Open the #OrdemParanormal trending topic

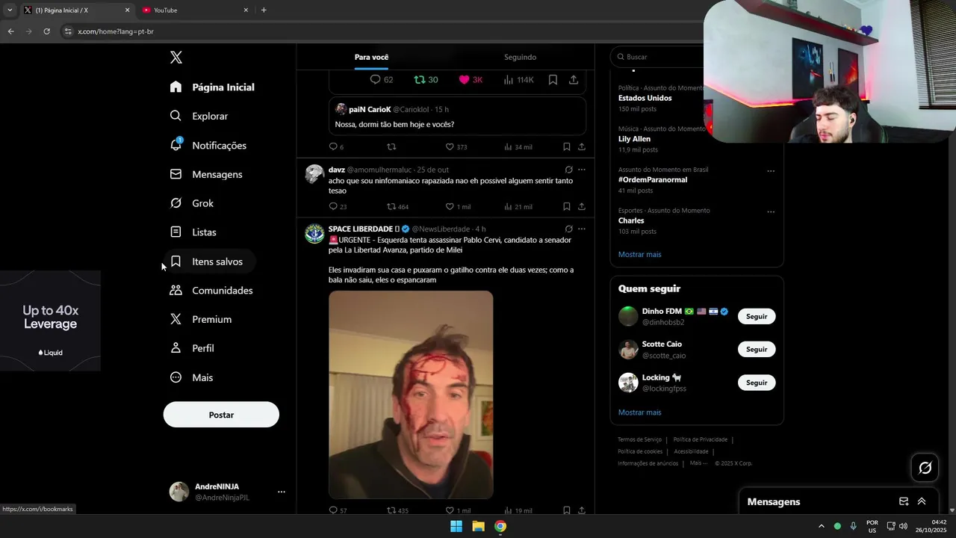[653, 179]
